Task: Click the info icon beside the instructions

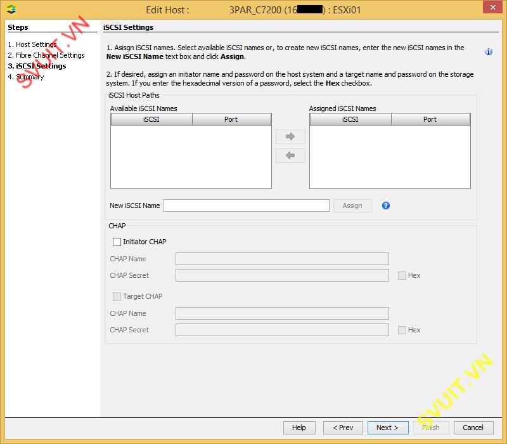Action: 489,52
